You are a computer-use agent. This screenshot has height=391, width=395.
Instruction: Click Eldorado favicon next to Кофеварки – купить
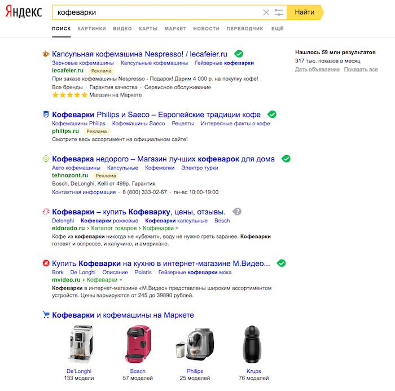(46, 212)
